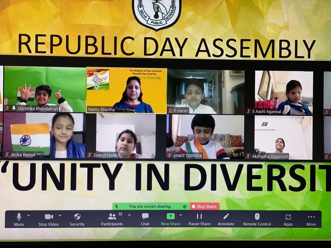Select E Aashi Agarwal's video tile

[x=284, y=93]
